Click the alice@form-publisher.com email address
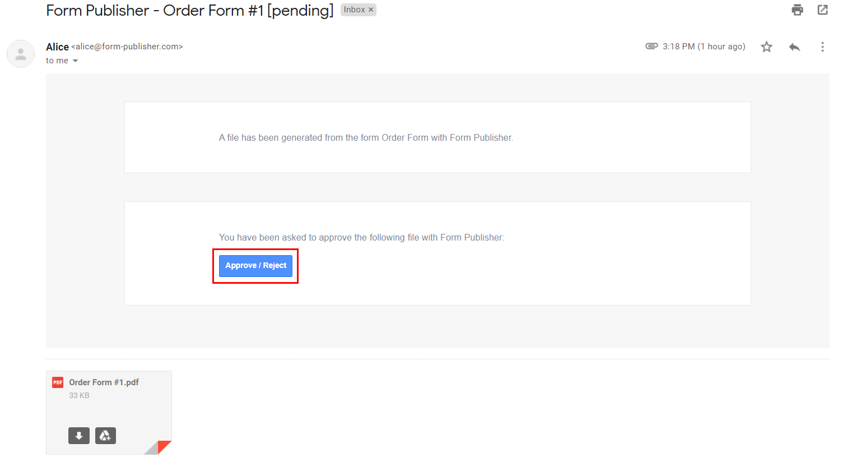 point(127,47)
